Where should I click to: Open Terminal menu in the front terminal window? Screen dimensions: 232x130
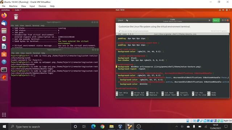36,53
